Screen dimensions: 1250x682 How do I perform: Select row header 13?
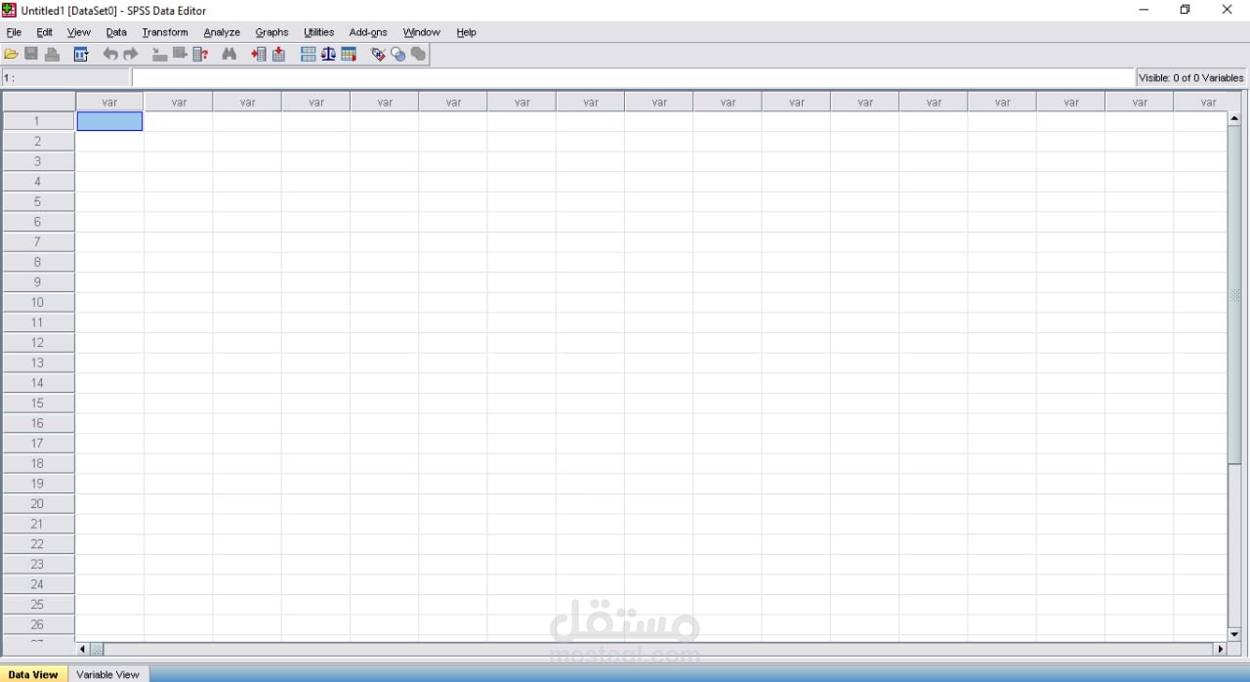click(x=38, y=362)
